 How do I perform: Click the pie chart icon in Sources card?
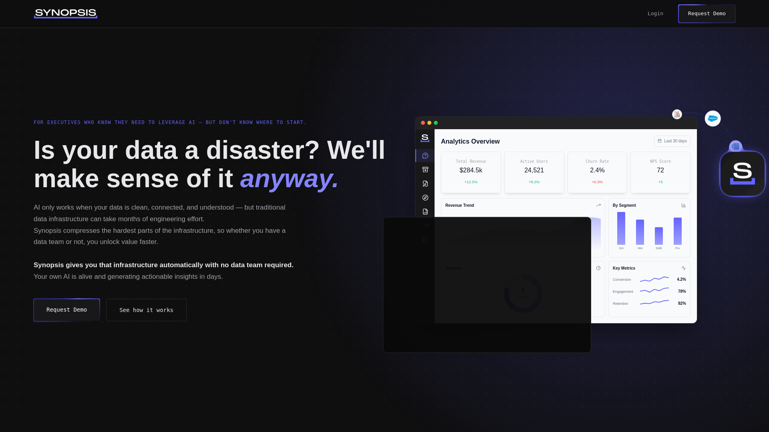(598, 268)
